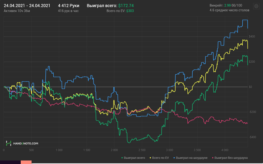Toggle the blue Выиграл на шоудауне legend dot
This screenshot has height=164, width=263.
(x=174, y=158)
